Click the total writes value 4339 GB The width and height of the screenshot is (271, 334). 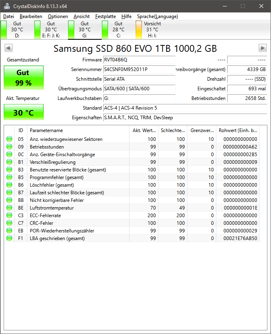247,69
